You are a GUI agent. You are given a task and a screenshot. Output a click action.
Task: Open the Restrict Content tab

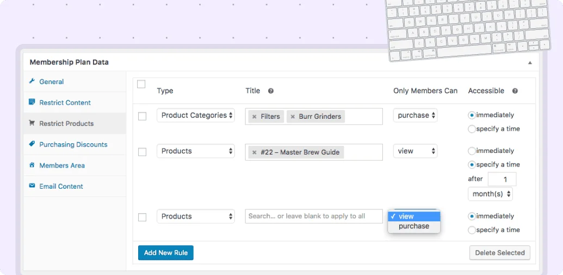point(75,103)
